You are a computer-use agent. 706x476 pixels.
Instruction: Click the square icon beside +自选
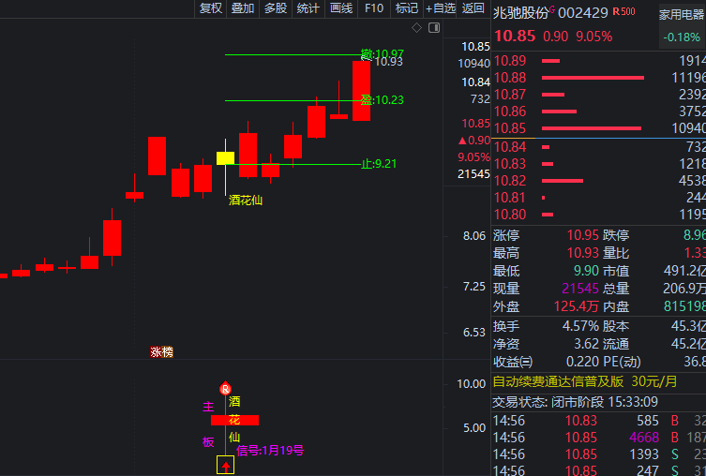pyautogui.click(x=434, y=29)
